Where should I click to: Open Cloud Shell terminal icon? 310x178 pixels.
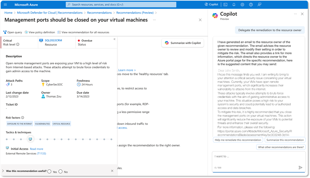coord(225,4)
